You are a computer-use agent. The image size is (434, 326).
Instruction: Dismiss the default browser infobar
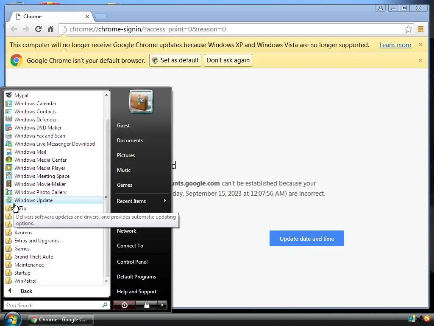420,60
